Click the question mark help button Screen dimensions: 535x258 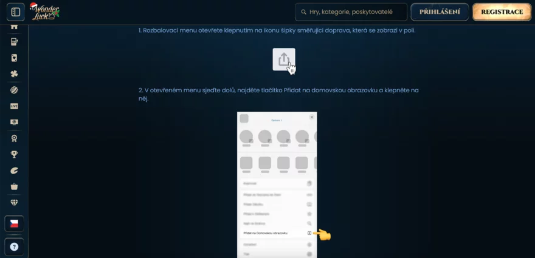tap(14, 247)
